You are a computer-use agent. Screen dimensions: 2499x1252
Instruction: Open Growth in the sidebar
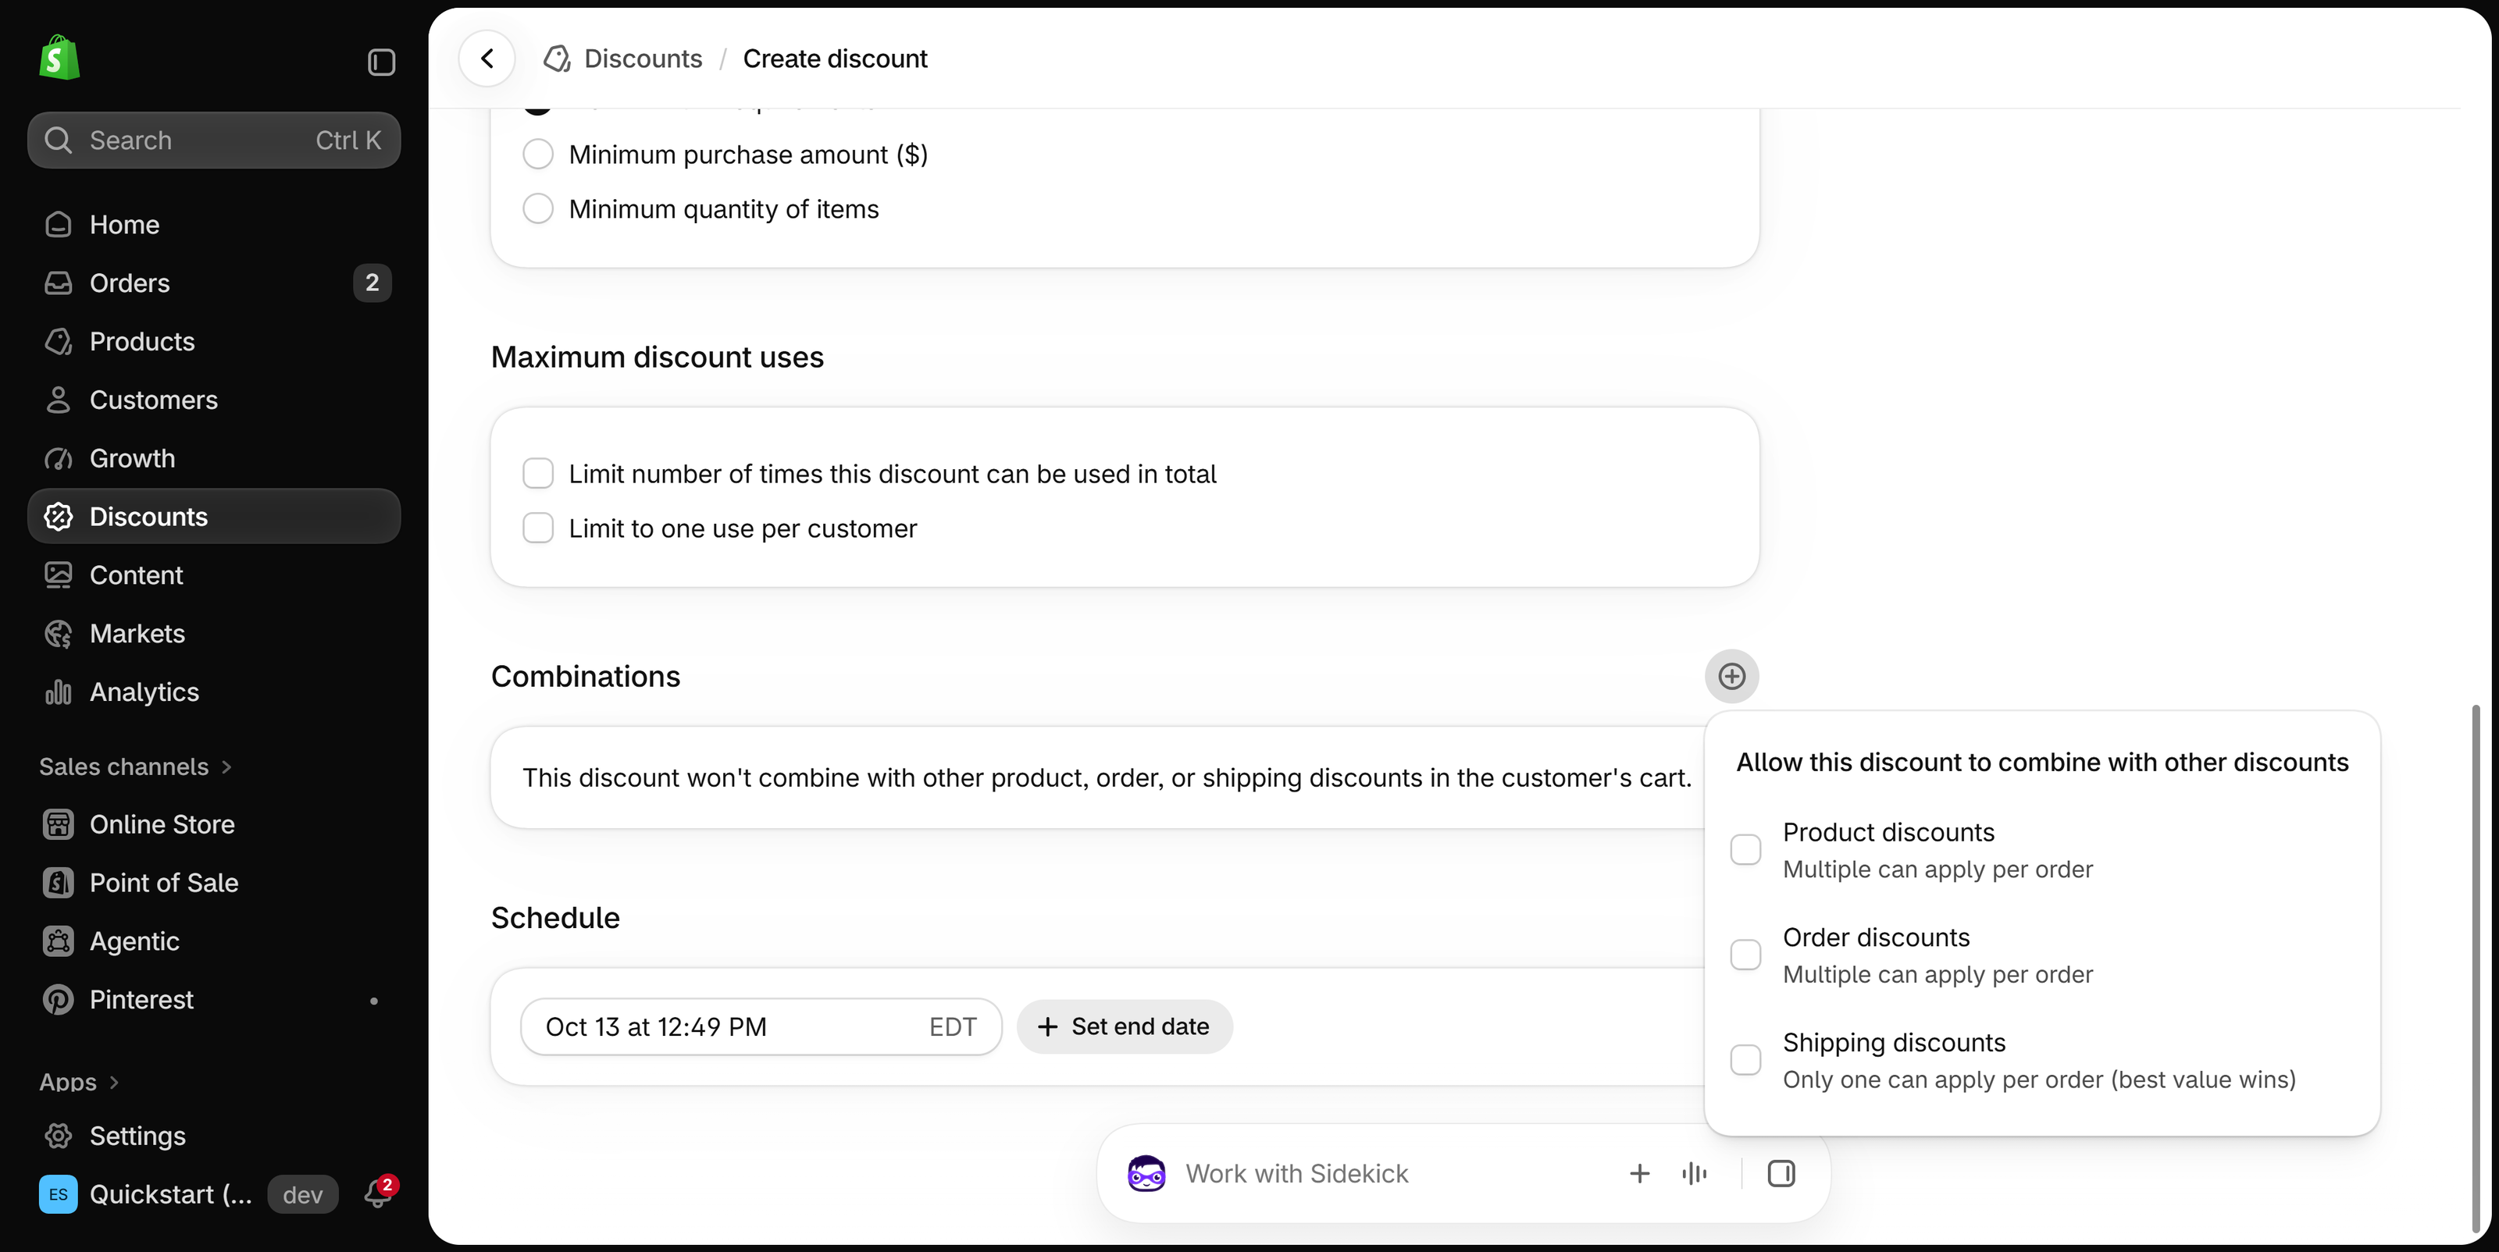pyautogui.click(x=213, y=457)
